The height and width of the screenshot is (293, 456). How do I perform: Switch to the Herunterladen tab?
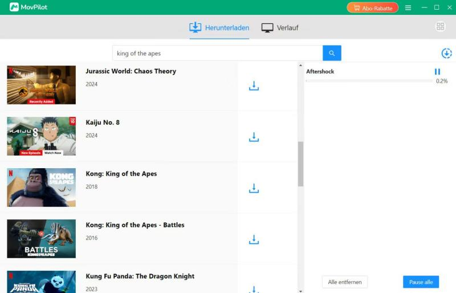click(x=219, y=27)
